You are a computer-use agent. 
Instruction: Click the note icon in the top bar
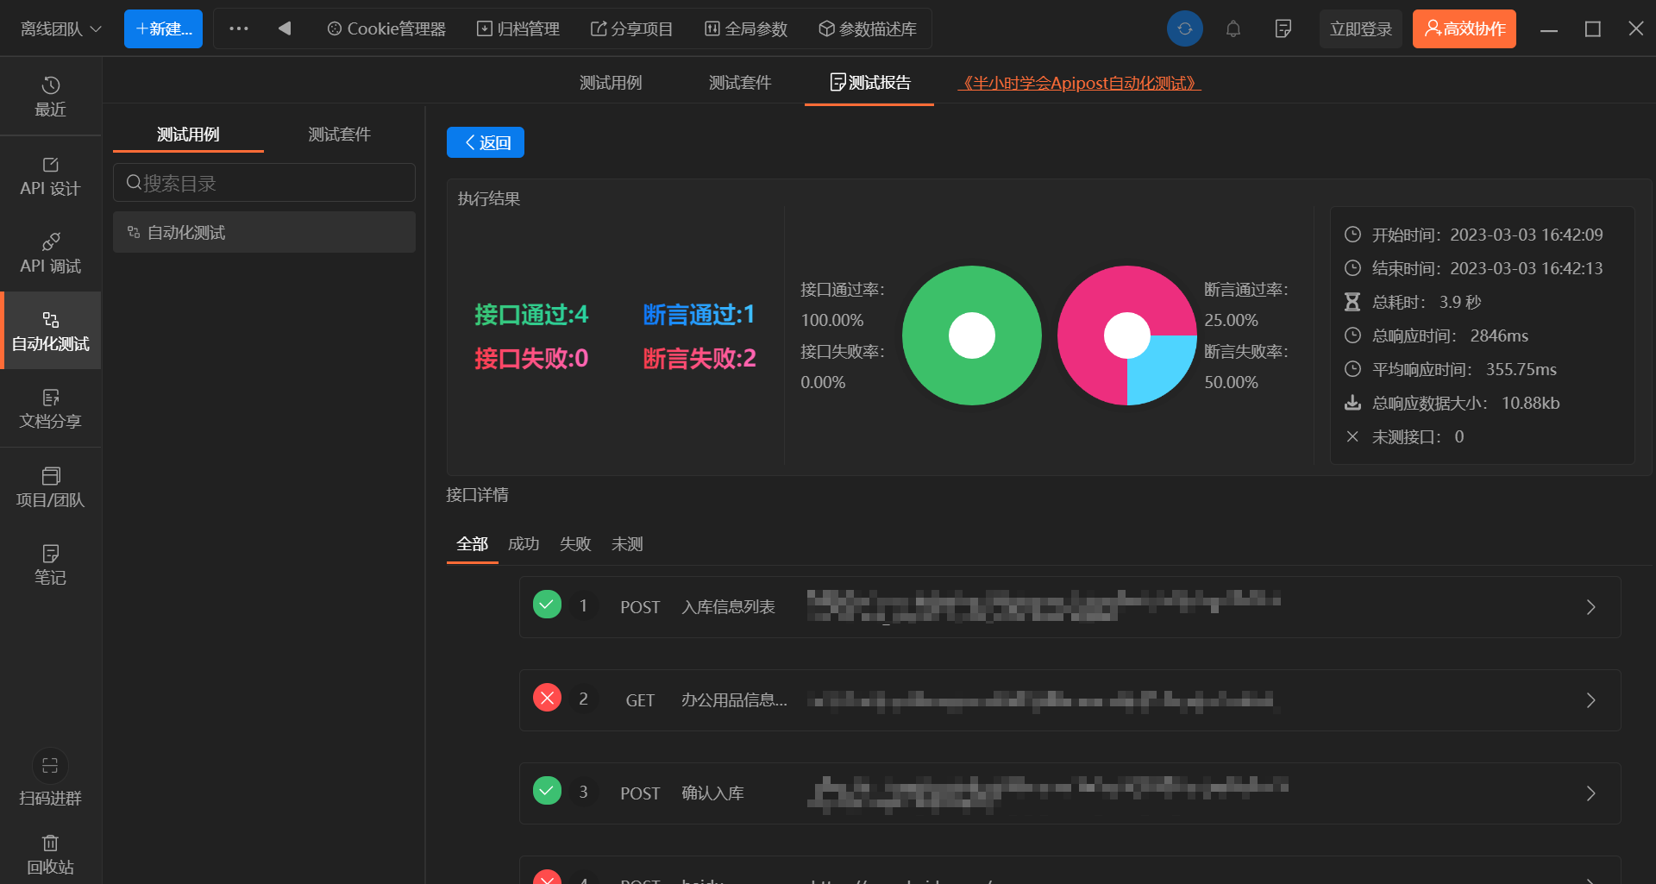[x=1283, y=28]
